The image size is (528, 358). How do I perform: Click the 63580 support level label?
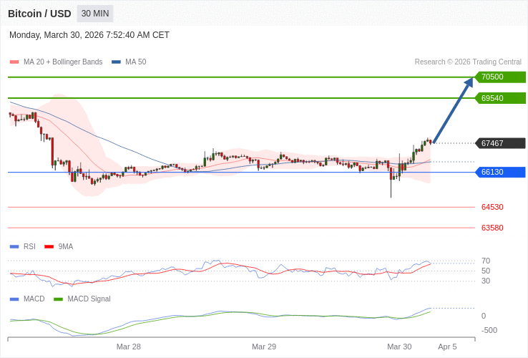coord(492,228)
